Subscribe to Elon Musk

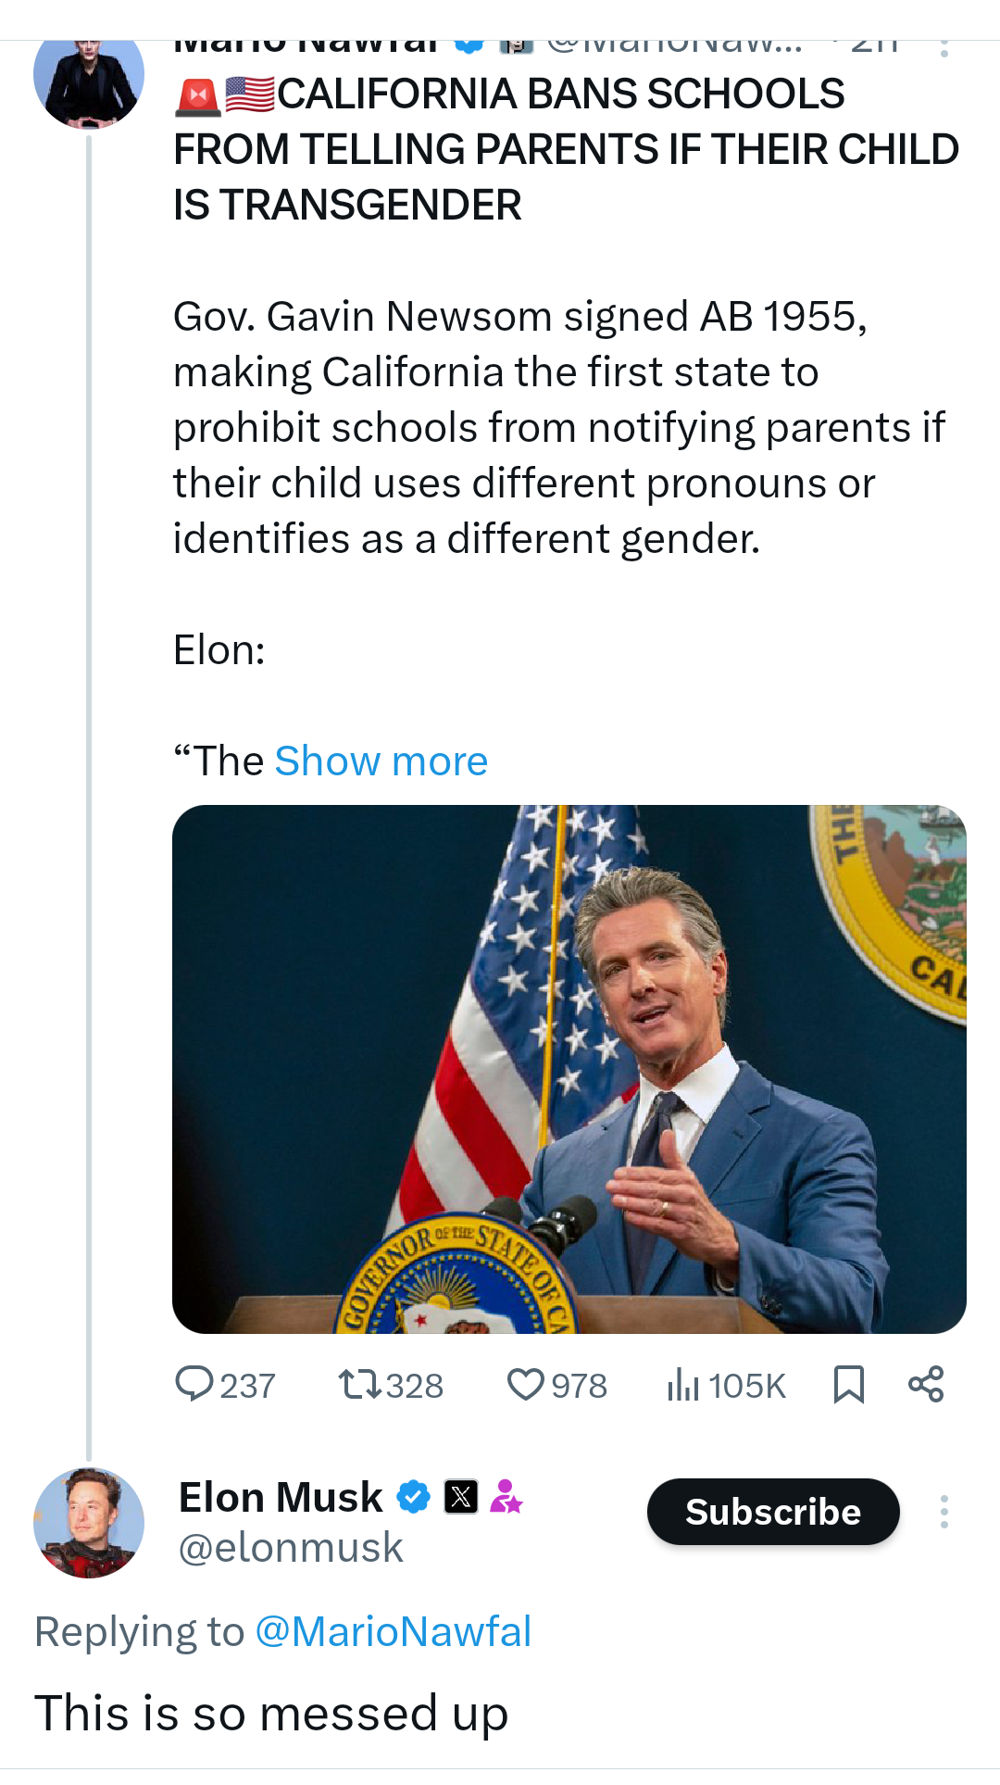tap(773, 1512)
